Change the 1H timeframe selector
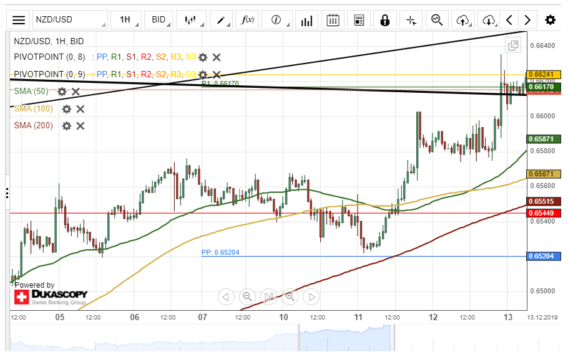 [126, 20]
